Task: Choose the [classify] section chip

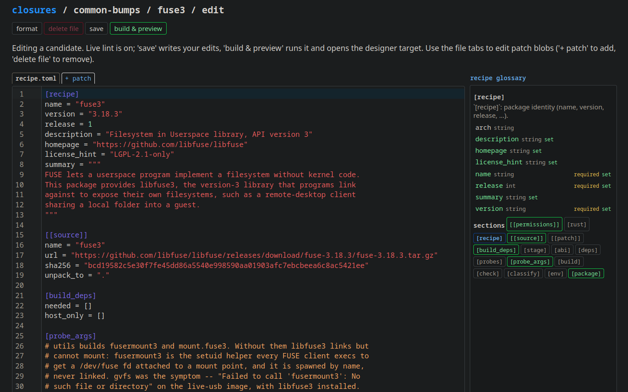Action: coord(523,274)
